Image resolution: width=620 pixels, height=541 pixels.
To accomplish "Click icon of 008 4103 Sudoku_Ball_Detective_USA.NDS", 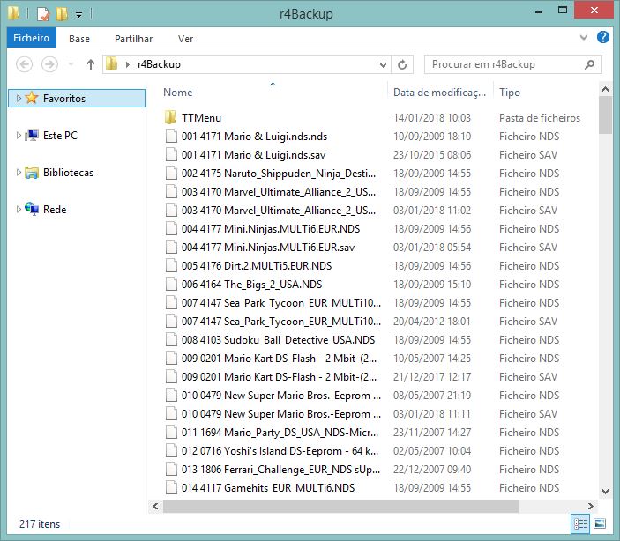I will [x=171, y=340].
